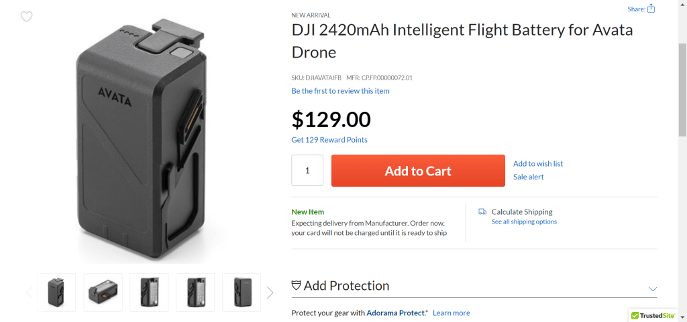The height and width of the screenshot is (322, 687).
Task: Click the shipping truck icon
Action: pyautogui.click(x=482, y=212)
